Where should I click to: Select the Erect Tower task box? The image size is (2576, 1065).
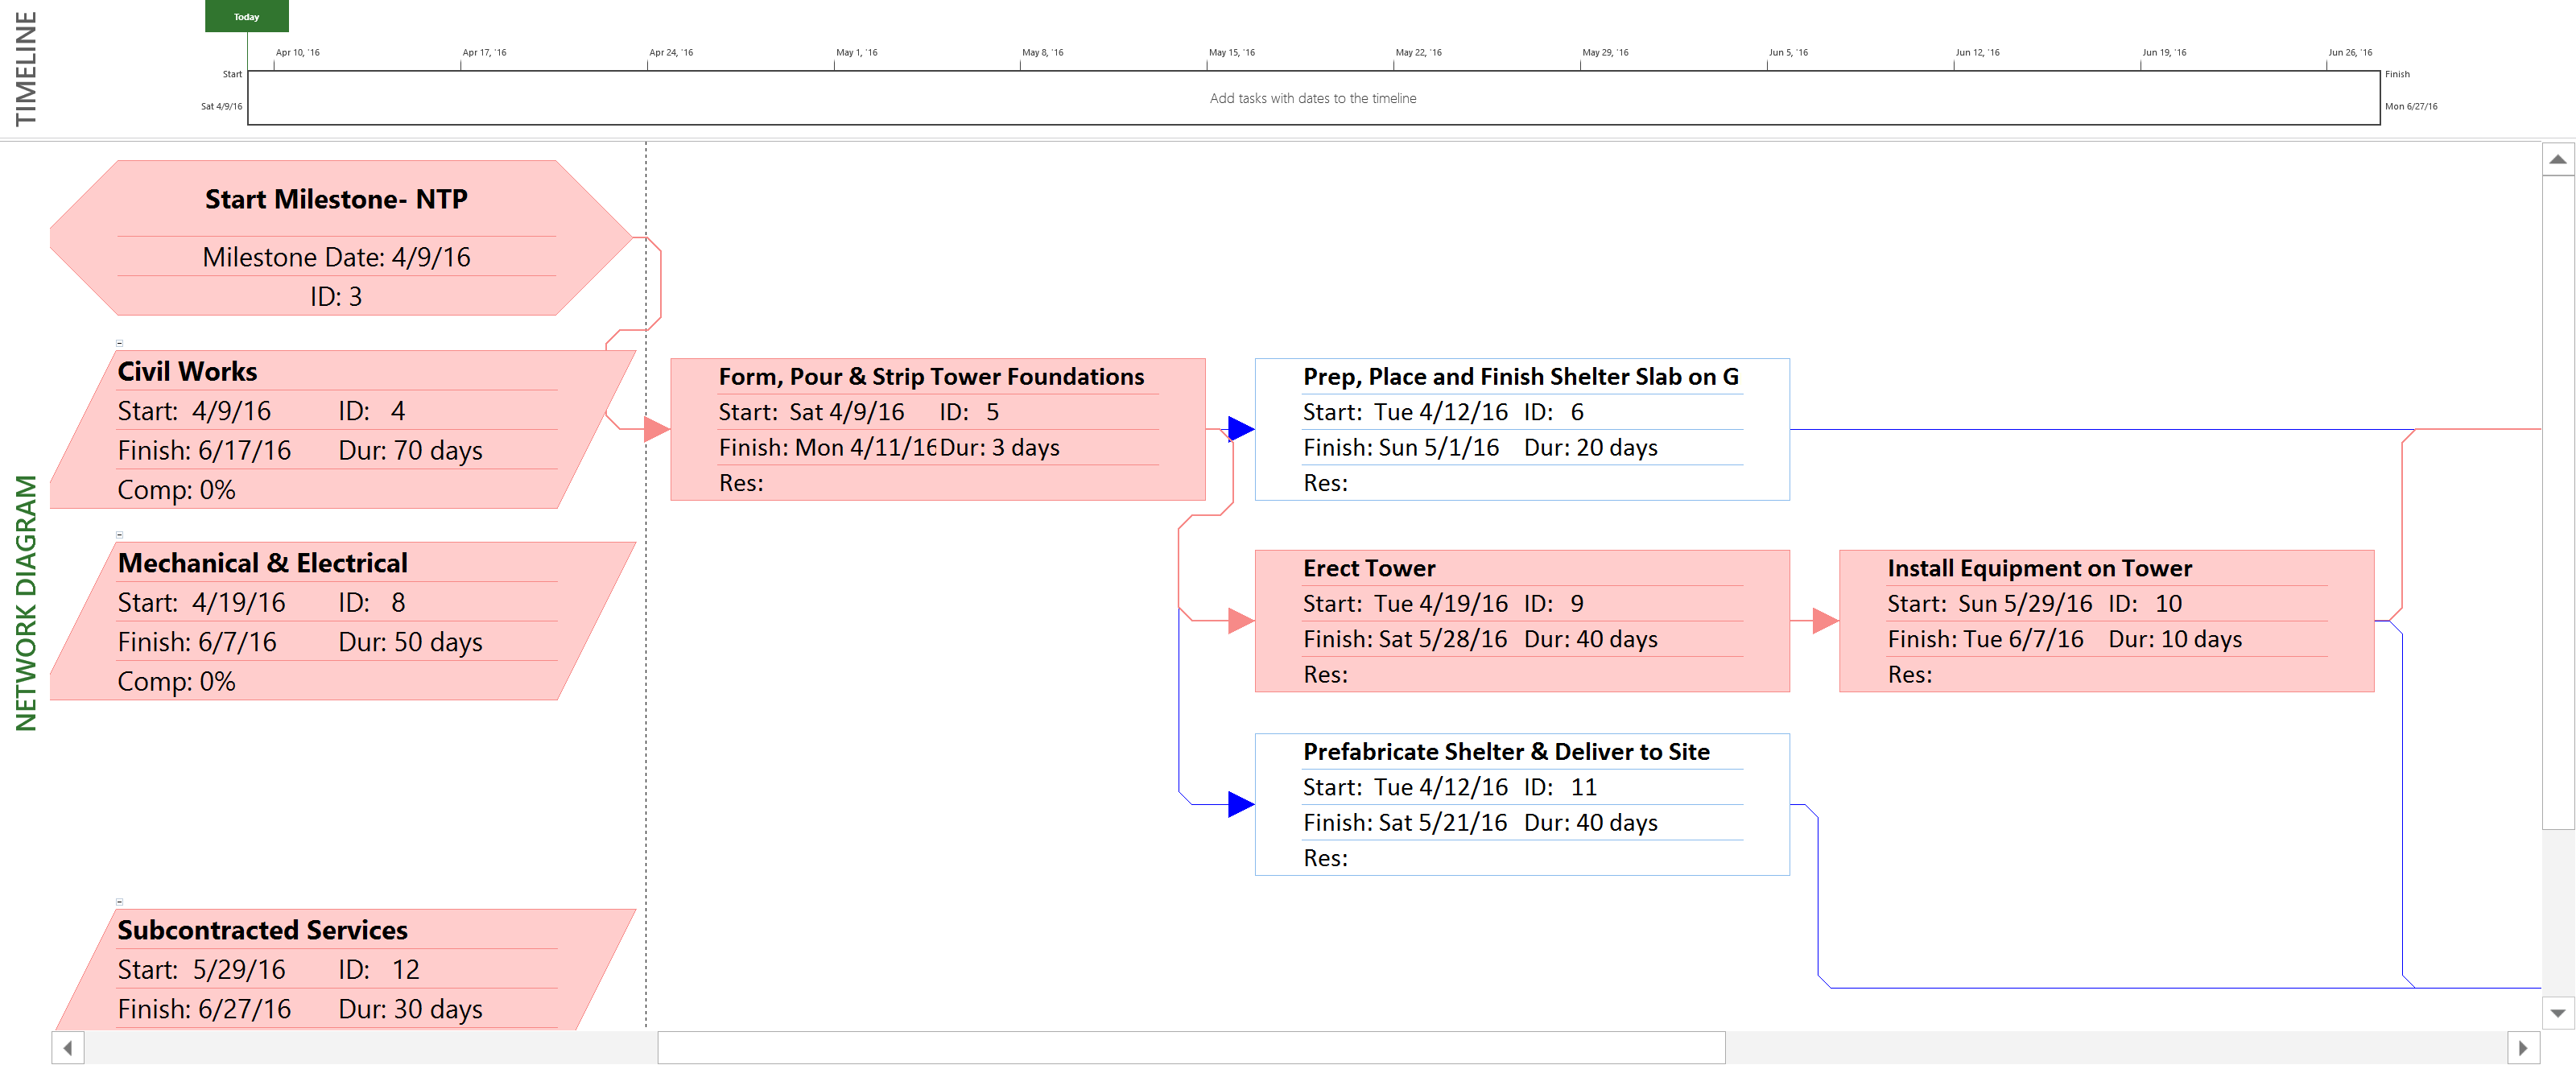(x=1522, y=621)
